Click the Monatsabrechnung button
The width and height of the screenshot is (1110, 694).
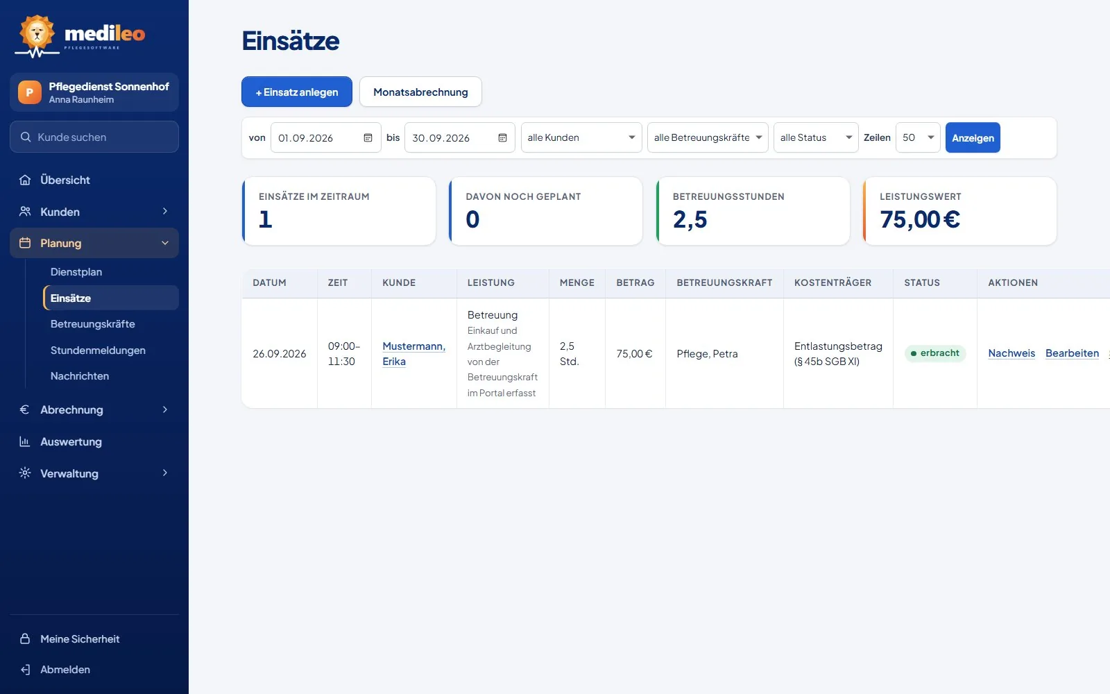pos(420,92)
